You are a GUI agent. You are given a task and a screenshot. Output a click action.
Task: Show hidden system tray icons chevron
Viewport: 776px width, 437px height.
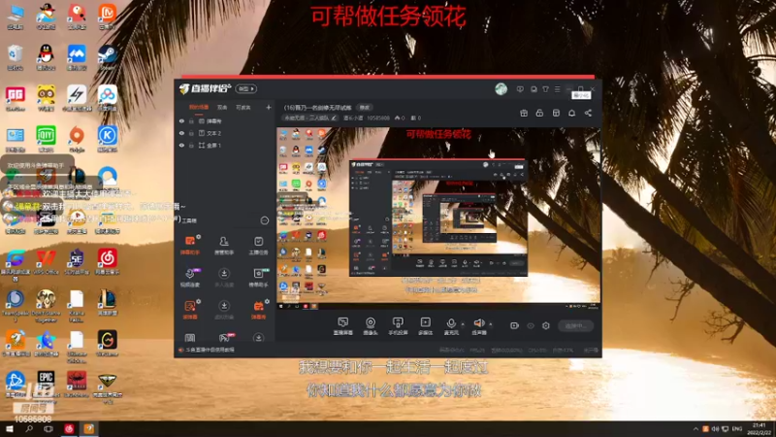point(695,428)
